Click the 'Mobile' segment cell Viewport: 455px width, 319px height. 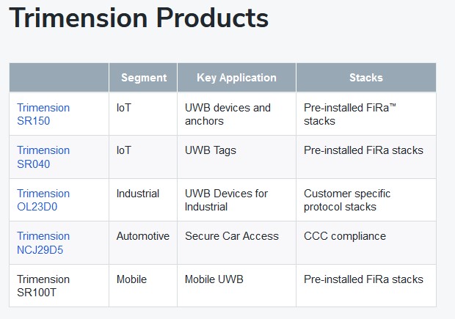tap(131, 279)
